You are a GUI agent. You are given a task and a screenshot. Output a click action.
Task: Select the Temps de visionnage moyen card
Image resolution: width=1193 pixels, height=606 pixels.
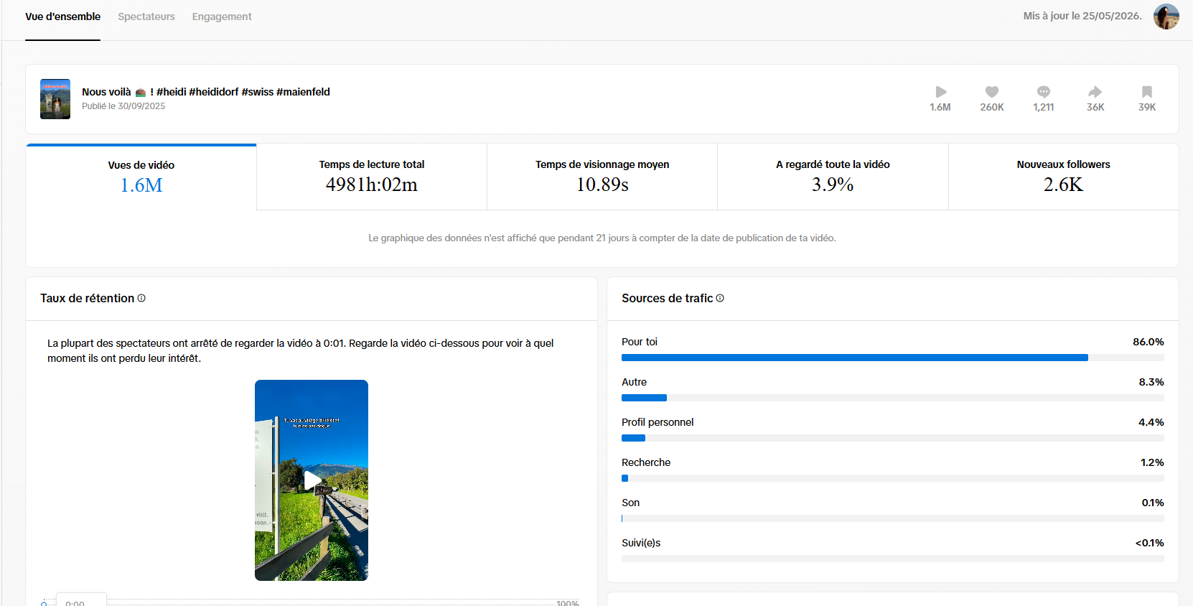(602, 177)
